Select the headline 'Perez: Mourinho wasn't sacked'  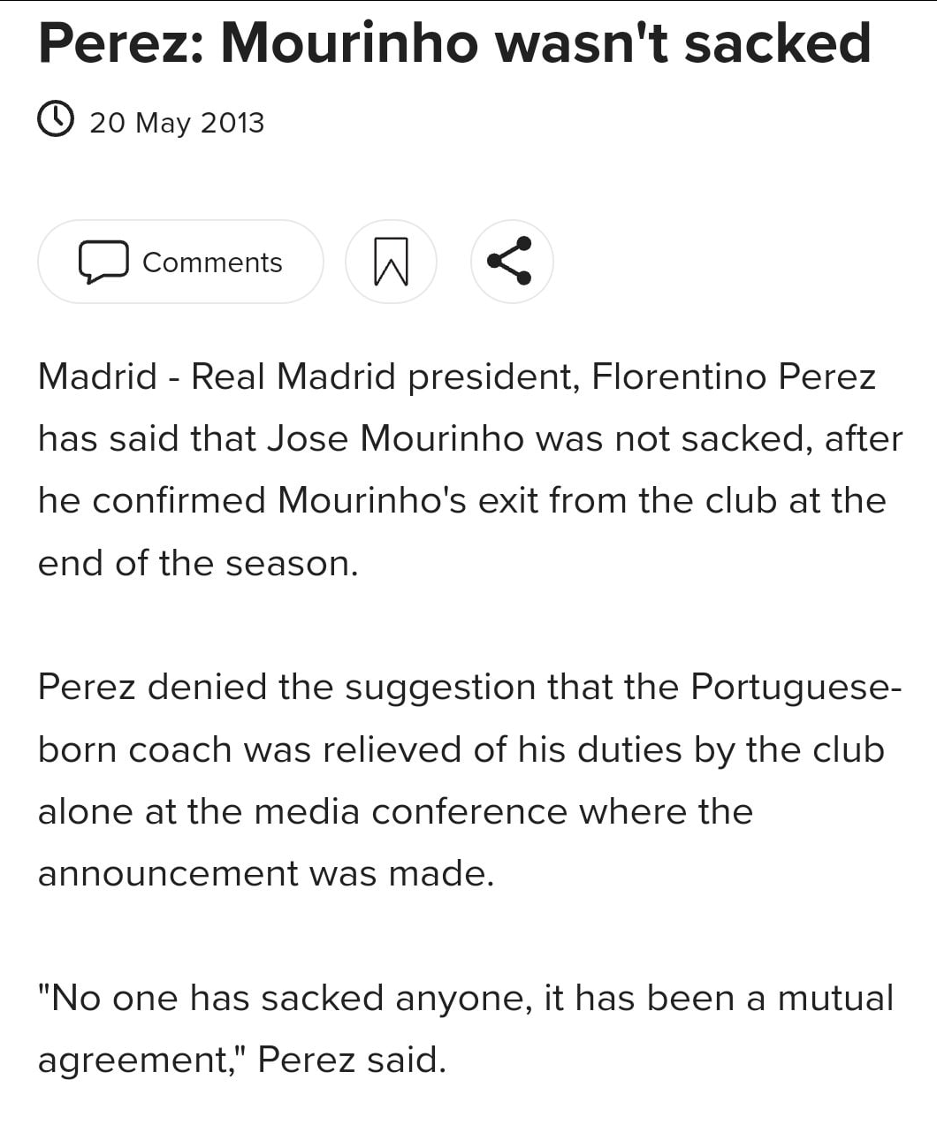pyautogui.click(x=454, y=42)
